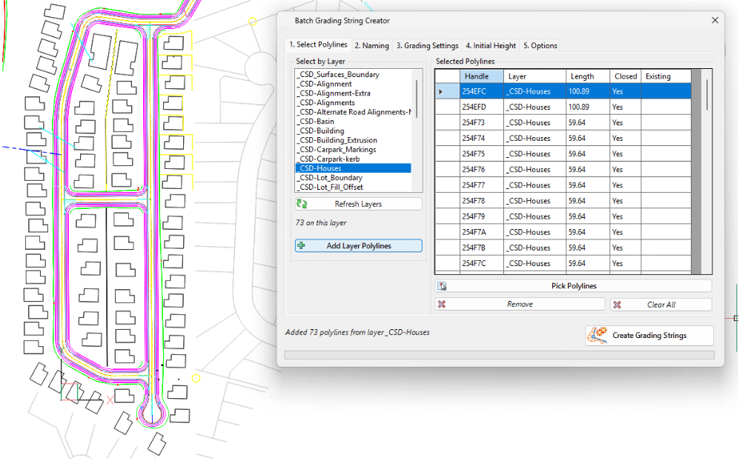742x464 pixels.
Task: Click the red X icon beside Remove
Action: [442, 304]
